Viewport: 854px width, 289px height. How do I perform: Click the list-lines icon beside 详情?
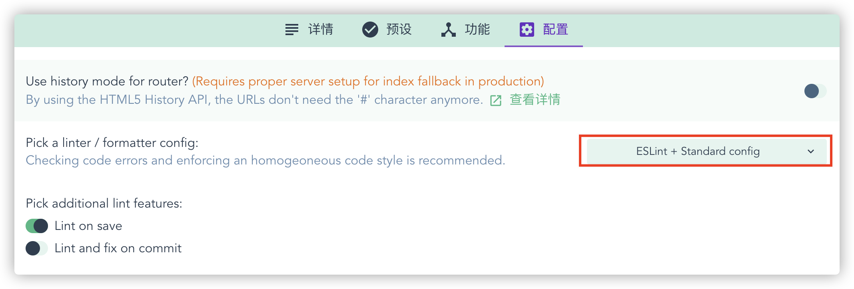click(x=291, y=30)
